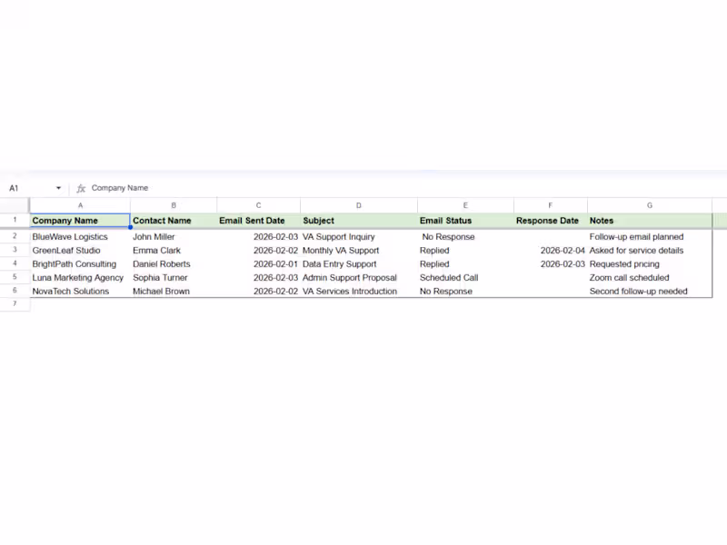Select the Admin Support Proposal subject cell

tap(350, 277)
